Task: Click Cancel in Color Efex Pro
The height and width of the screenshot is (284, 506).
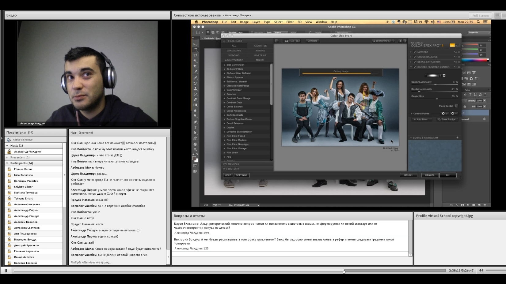Action: (430, 175)
